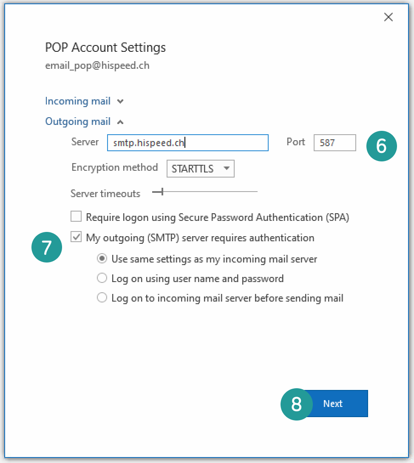Expand the Incoming mail chevron
414x463 pixels.
(x=120, y=102)
